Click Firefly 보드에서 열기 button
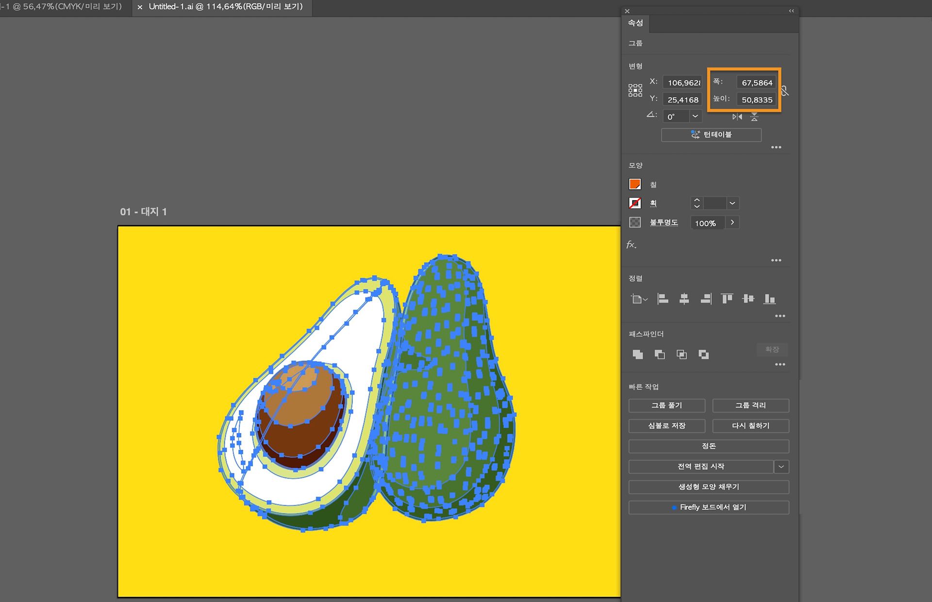Image resolution: width=932 pixels, height=602 pixels. pyautogui.click(x=709, y=507)
